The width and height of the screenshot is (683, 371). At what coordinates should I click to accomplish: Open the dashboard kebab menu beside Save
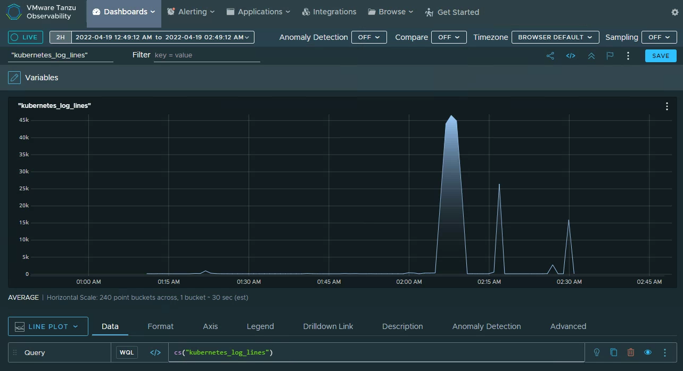pyautogui.click(x=628, y=56)
